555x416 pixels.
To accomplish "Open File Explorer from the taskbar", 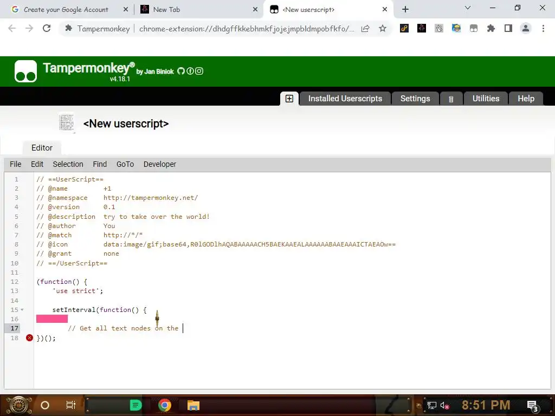I will 193,405.
